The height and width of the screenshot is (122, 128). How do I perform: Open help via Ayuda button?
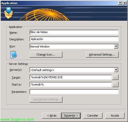pyautogui.click(x=115, y=116)
